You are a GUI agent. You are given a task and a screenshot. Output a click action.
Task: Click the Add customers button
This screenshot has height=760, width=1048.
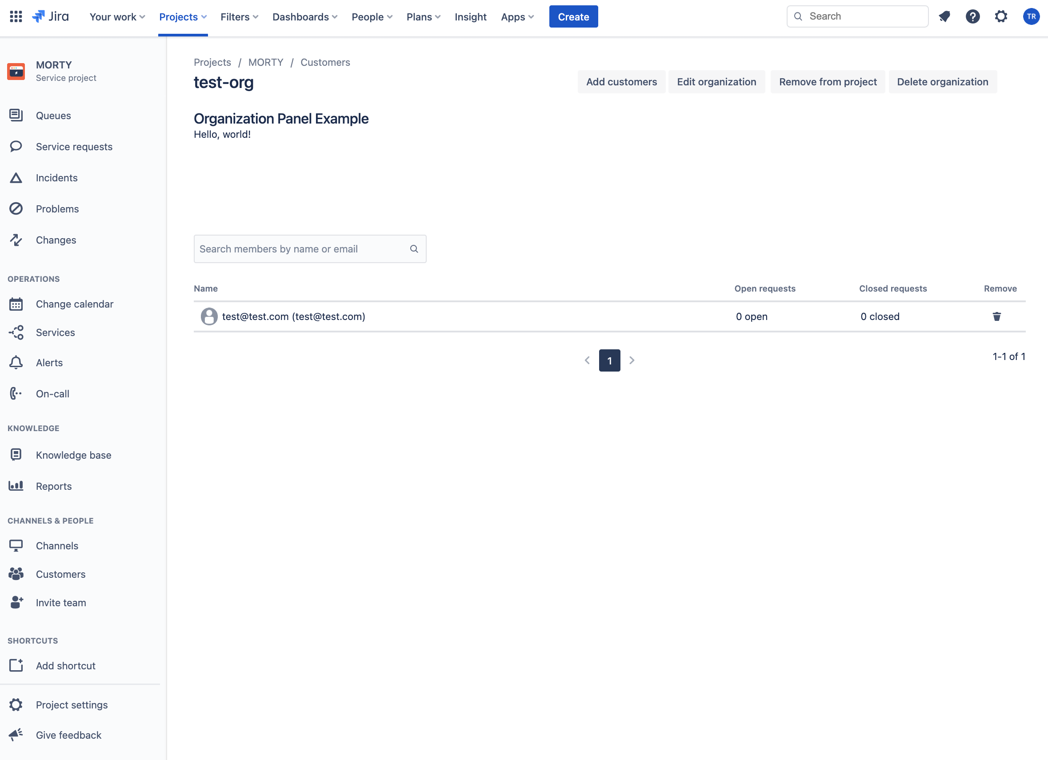point(621,82)
